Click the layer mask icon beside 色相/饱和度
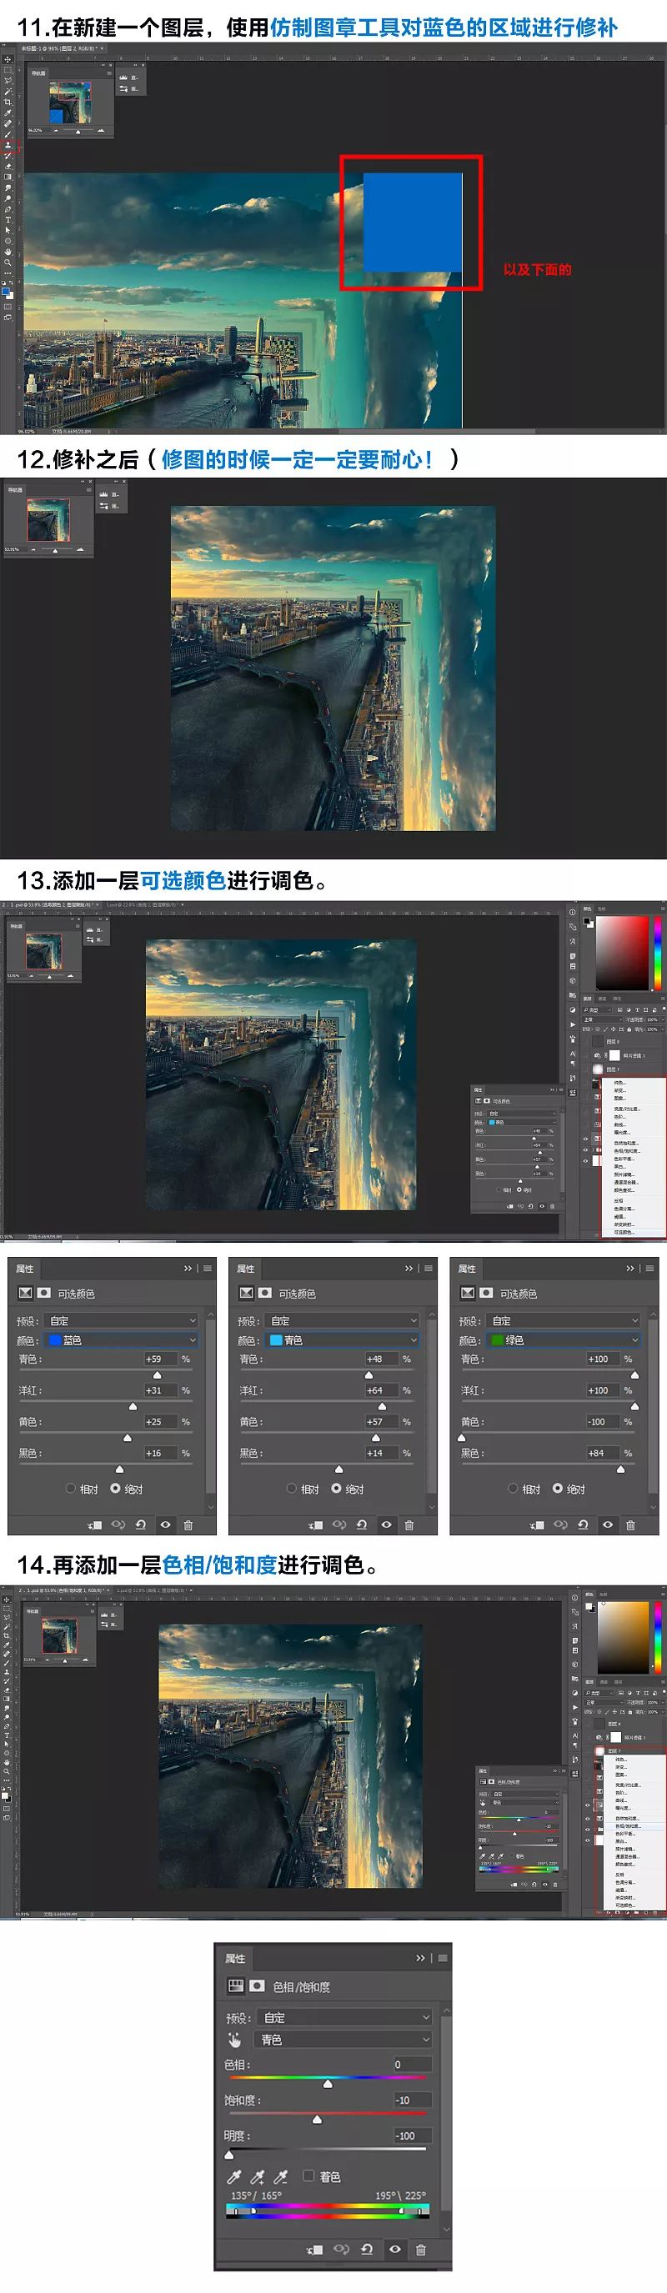This screenshot has height=2293, width=667. pos(258,1985)
